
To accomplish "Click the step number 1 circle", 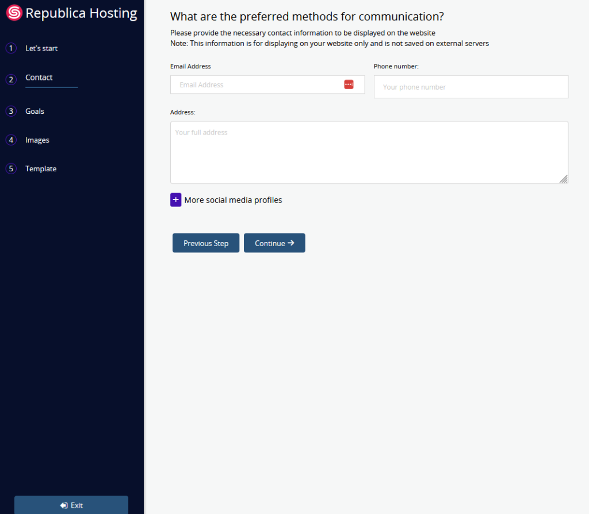I will click(11, 48).
